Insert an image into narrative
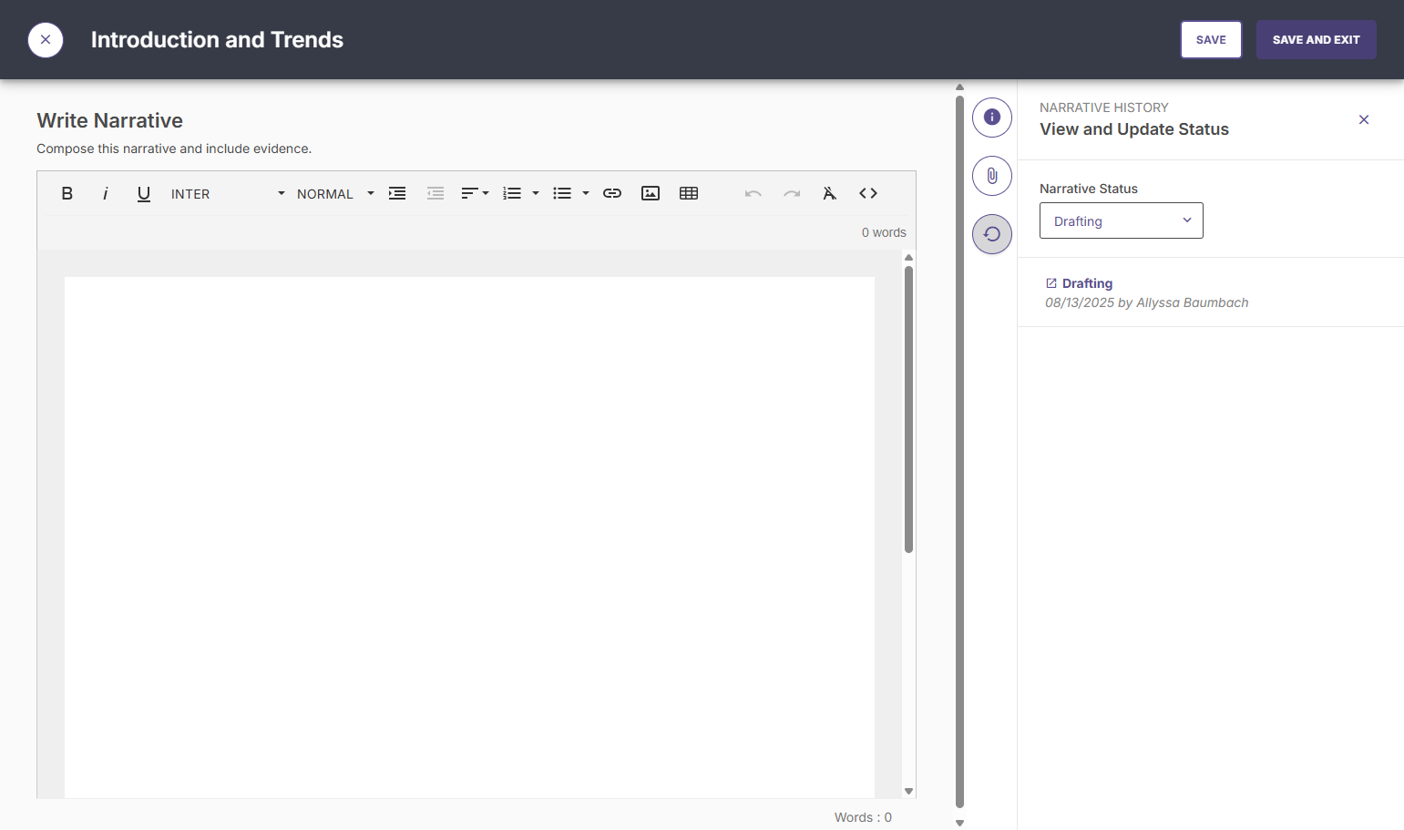The height and width of the screenshot is (830, 1404). tap(651, 193)
